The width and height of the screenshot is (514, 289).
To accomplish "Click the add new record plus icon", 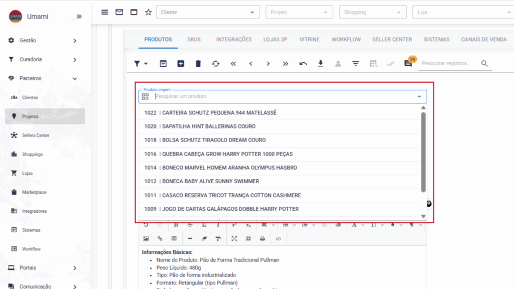I will (181, 64).
